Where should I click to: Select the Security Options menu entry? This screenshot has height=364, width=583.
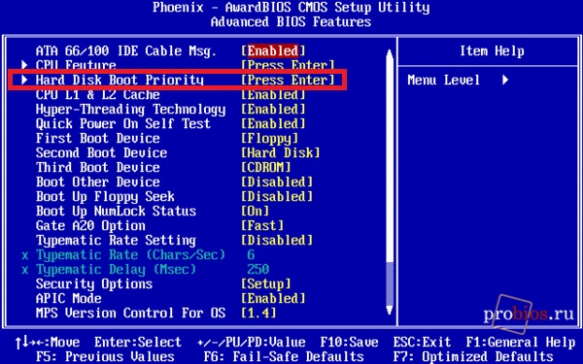tap(94, 284)
